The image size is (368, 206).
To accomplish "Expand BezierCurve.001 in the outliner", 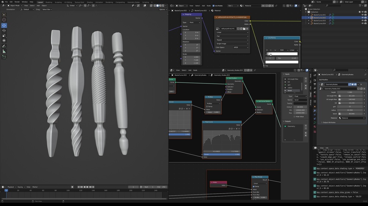I will (309, 15).
